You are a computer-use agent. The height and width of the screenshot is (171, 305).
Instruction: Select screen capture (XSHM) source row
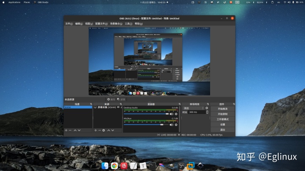(108, 107)
